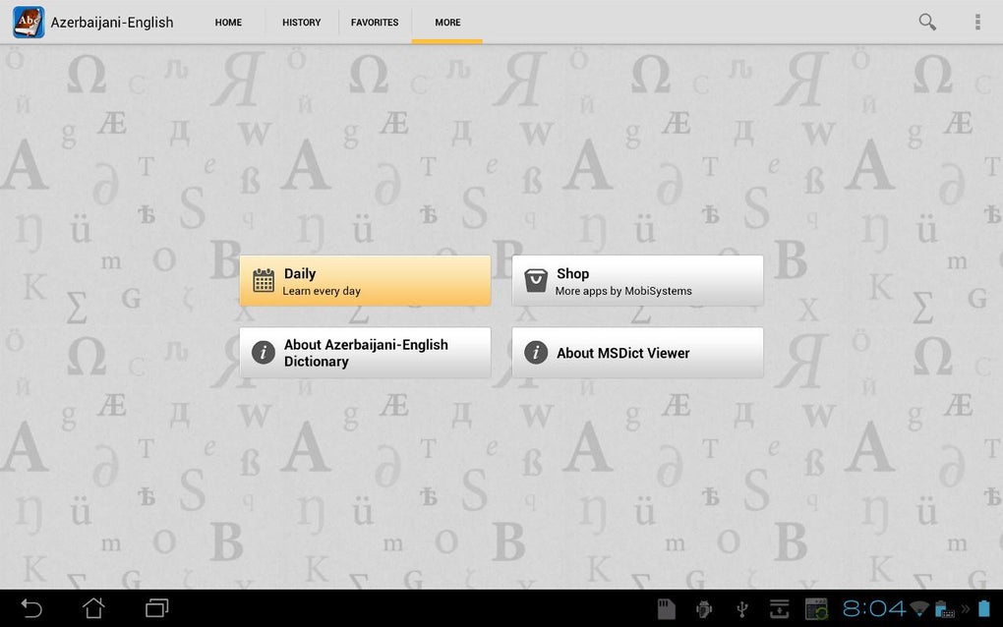Viewport: 1003px width, 627px height.
Task: Tap the Android home navigation icon
Action: click(94, 607)
